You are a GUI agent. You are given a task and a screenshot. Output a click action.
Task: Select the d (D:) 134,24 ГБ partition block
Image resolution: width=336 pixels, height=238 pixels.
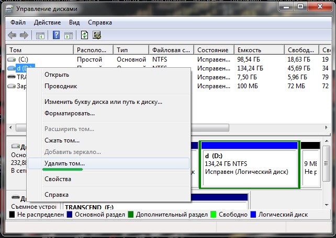tap(250, 164)
